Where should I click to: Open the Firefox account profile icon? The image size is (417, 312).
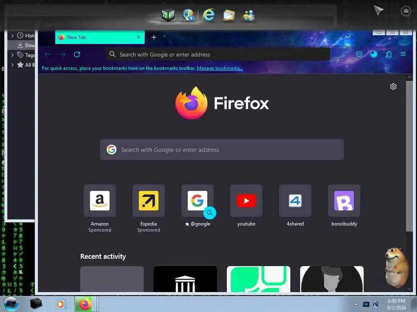tap(374, 54)
